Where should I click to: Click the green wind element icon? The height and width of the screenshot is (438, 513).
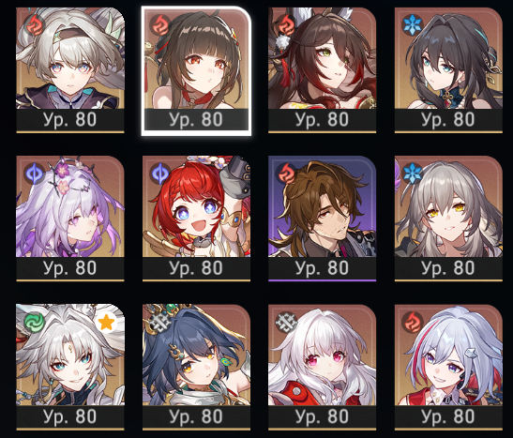34,322
